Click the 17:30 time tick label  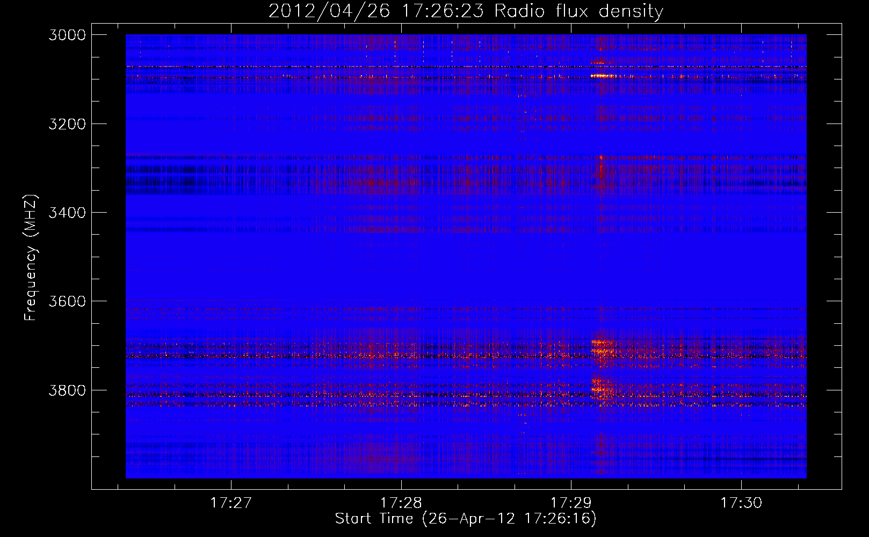click(x=741, y=503)
